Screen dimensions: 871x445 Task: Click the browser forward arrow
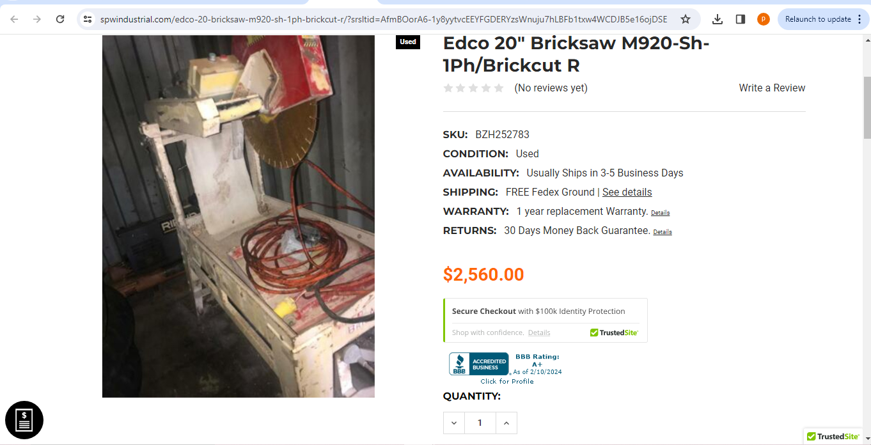tap(37, 19)
